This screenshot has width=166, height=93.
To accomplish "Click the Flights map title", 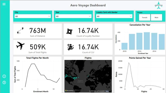I will (88, 58).
